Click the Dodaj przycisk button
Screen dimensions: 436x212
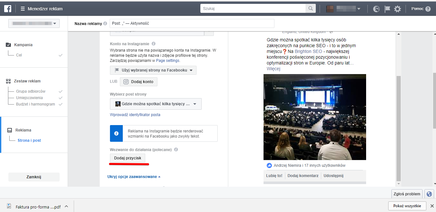(128, 158)
